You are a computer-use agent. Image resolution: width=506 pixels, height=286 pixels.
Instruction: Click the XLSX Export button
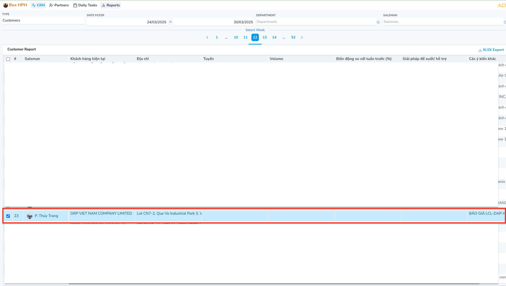[491, 50]
